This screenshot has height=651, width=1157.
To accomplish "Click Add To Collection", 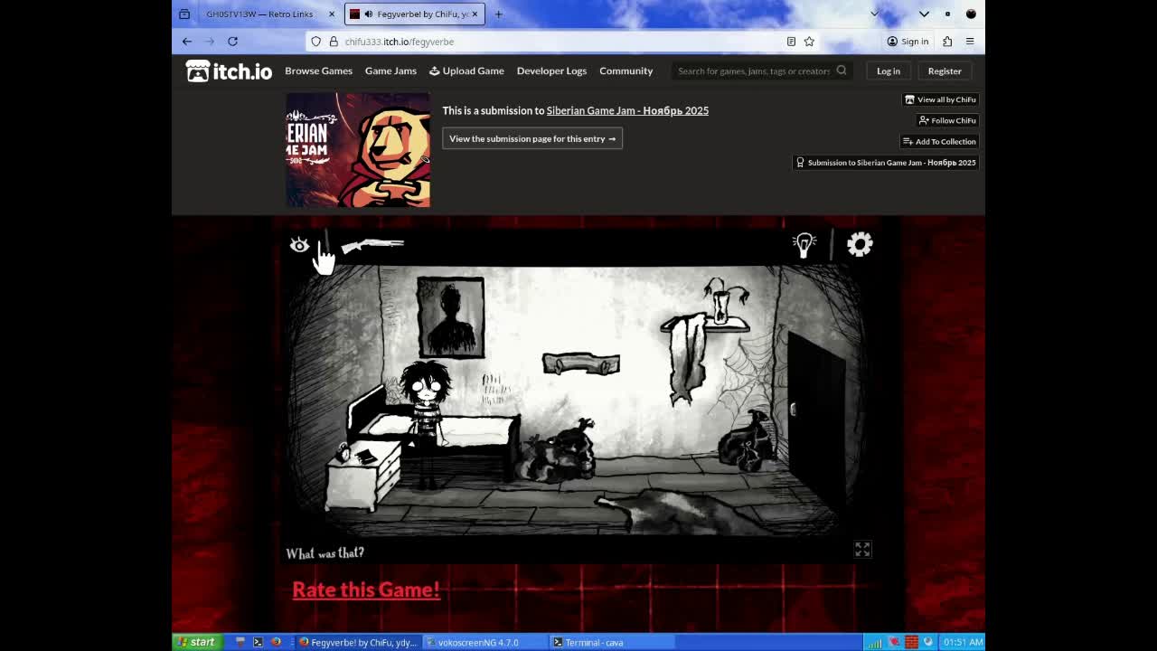I will click(939, 141).
